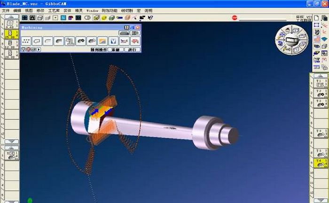Click the red stop button in toolbar
This screenshot has height=203, width=329.
pyautogui.click(x=235, y=18)
